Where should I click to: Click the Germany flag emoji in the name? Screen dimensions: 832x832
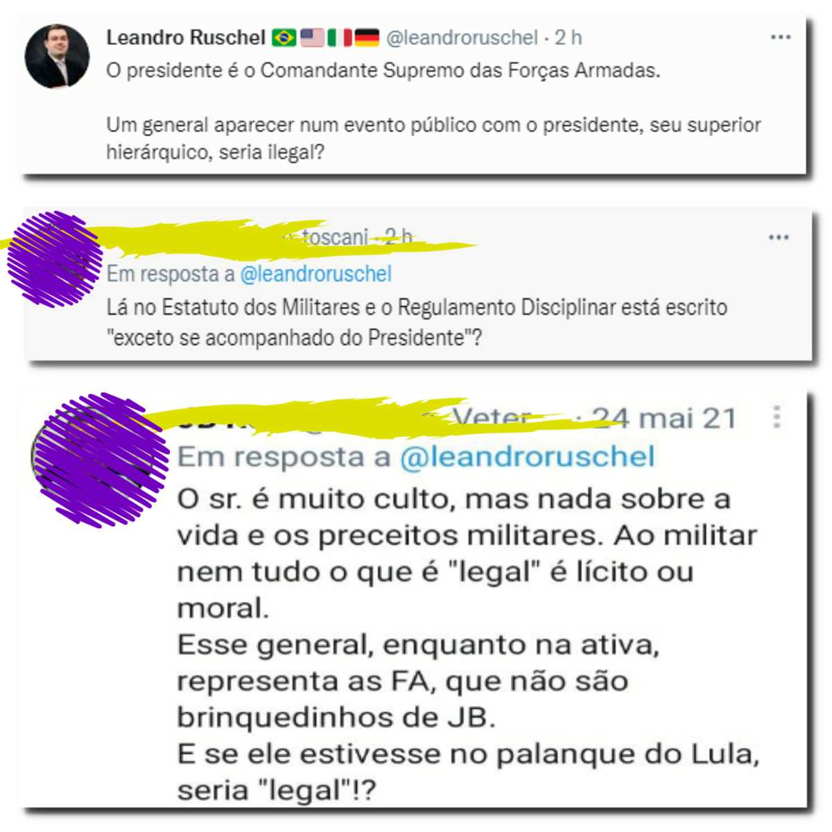[367, 37]
